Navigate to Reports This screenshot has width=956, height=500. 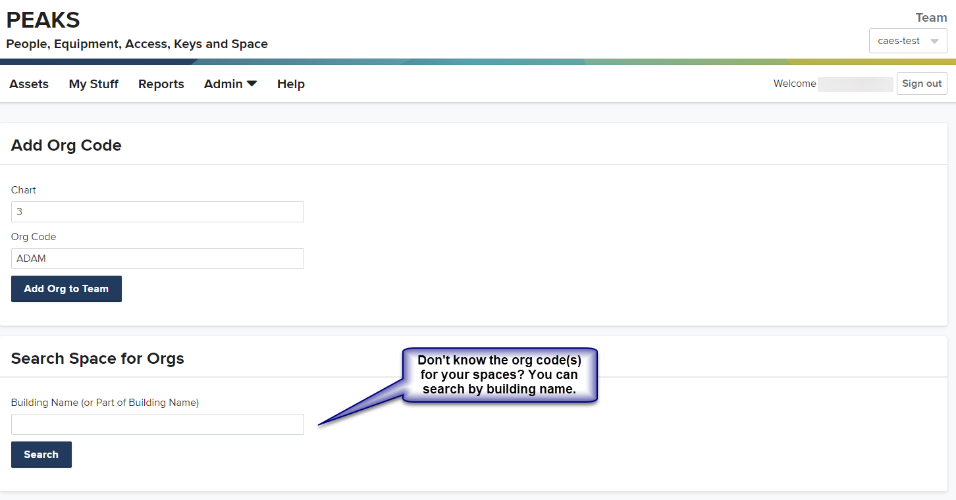tap(161, 84)
